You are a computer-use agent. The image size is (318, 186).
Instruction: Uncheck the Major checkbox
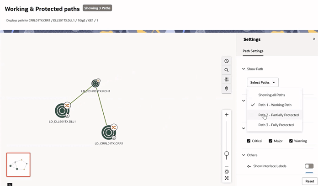pyautogui.click(x=271, y=141)
